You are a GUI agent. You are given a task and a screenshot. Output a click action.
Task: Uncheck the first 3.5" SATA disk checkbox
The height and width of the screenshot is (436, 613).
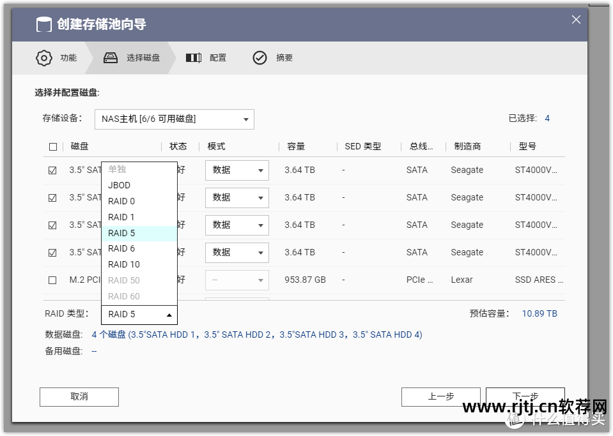click(x=52, y=170)
